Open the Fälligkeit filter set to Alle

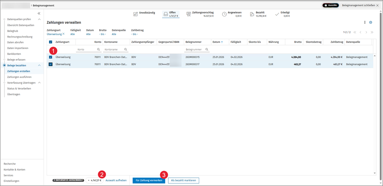pyautogui.click(x=72, y=34)
